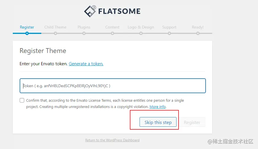This screenshot has height=149, width=258.
Task: Click the Content step circle marker
Action: tap(112, 33)
